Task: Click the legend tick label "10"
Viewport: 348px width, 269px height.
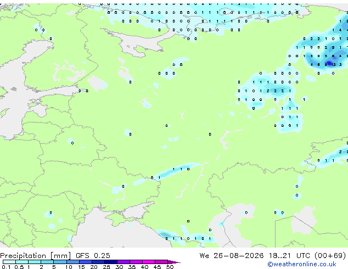Action: point(69,267)
